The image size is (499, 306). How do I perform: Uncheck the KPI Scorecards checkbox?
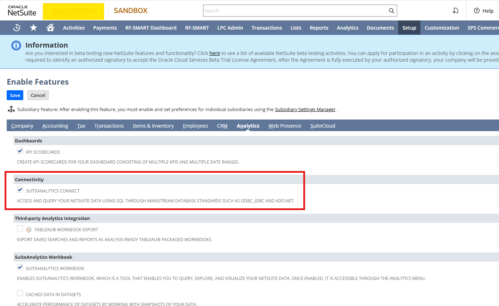click(20, 151)
